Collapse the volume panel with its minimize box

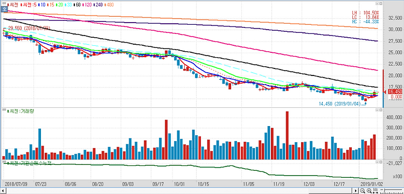[377, 110]
